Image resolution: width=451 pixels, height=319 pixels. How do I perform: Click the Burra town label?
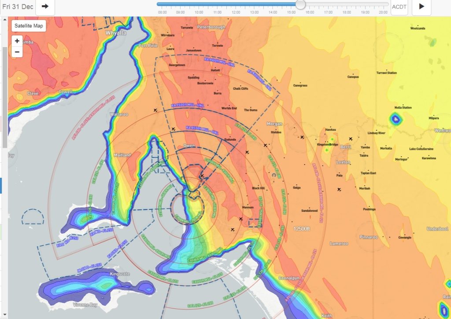(x=218, y=93)
